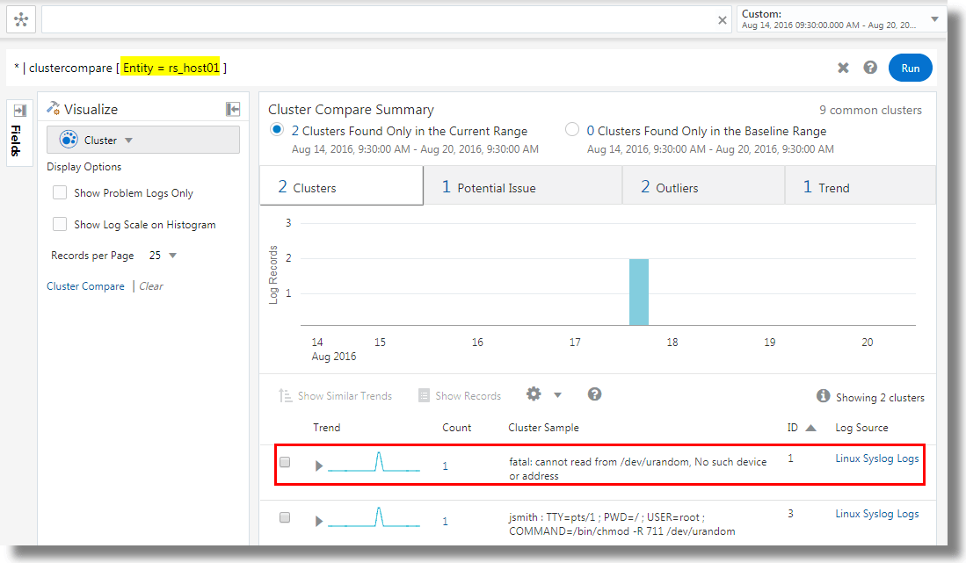Click the cluster topology icon beside search bar
The image size is (966, 563).
[x=20, y=18]
